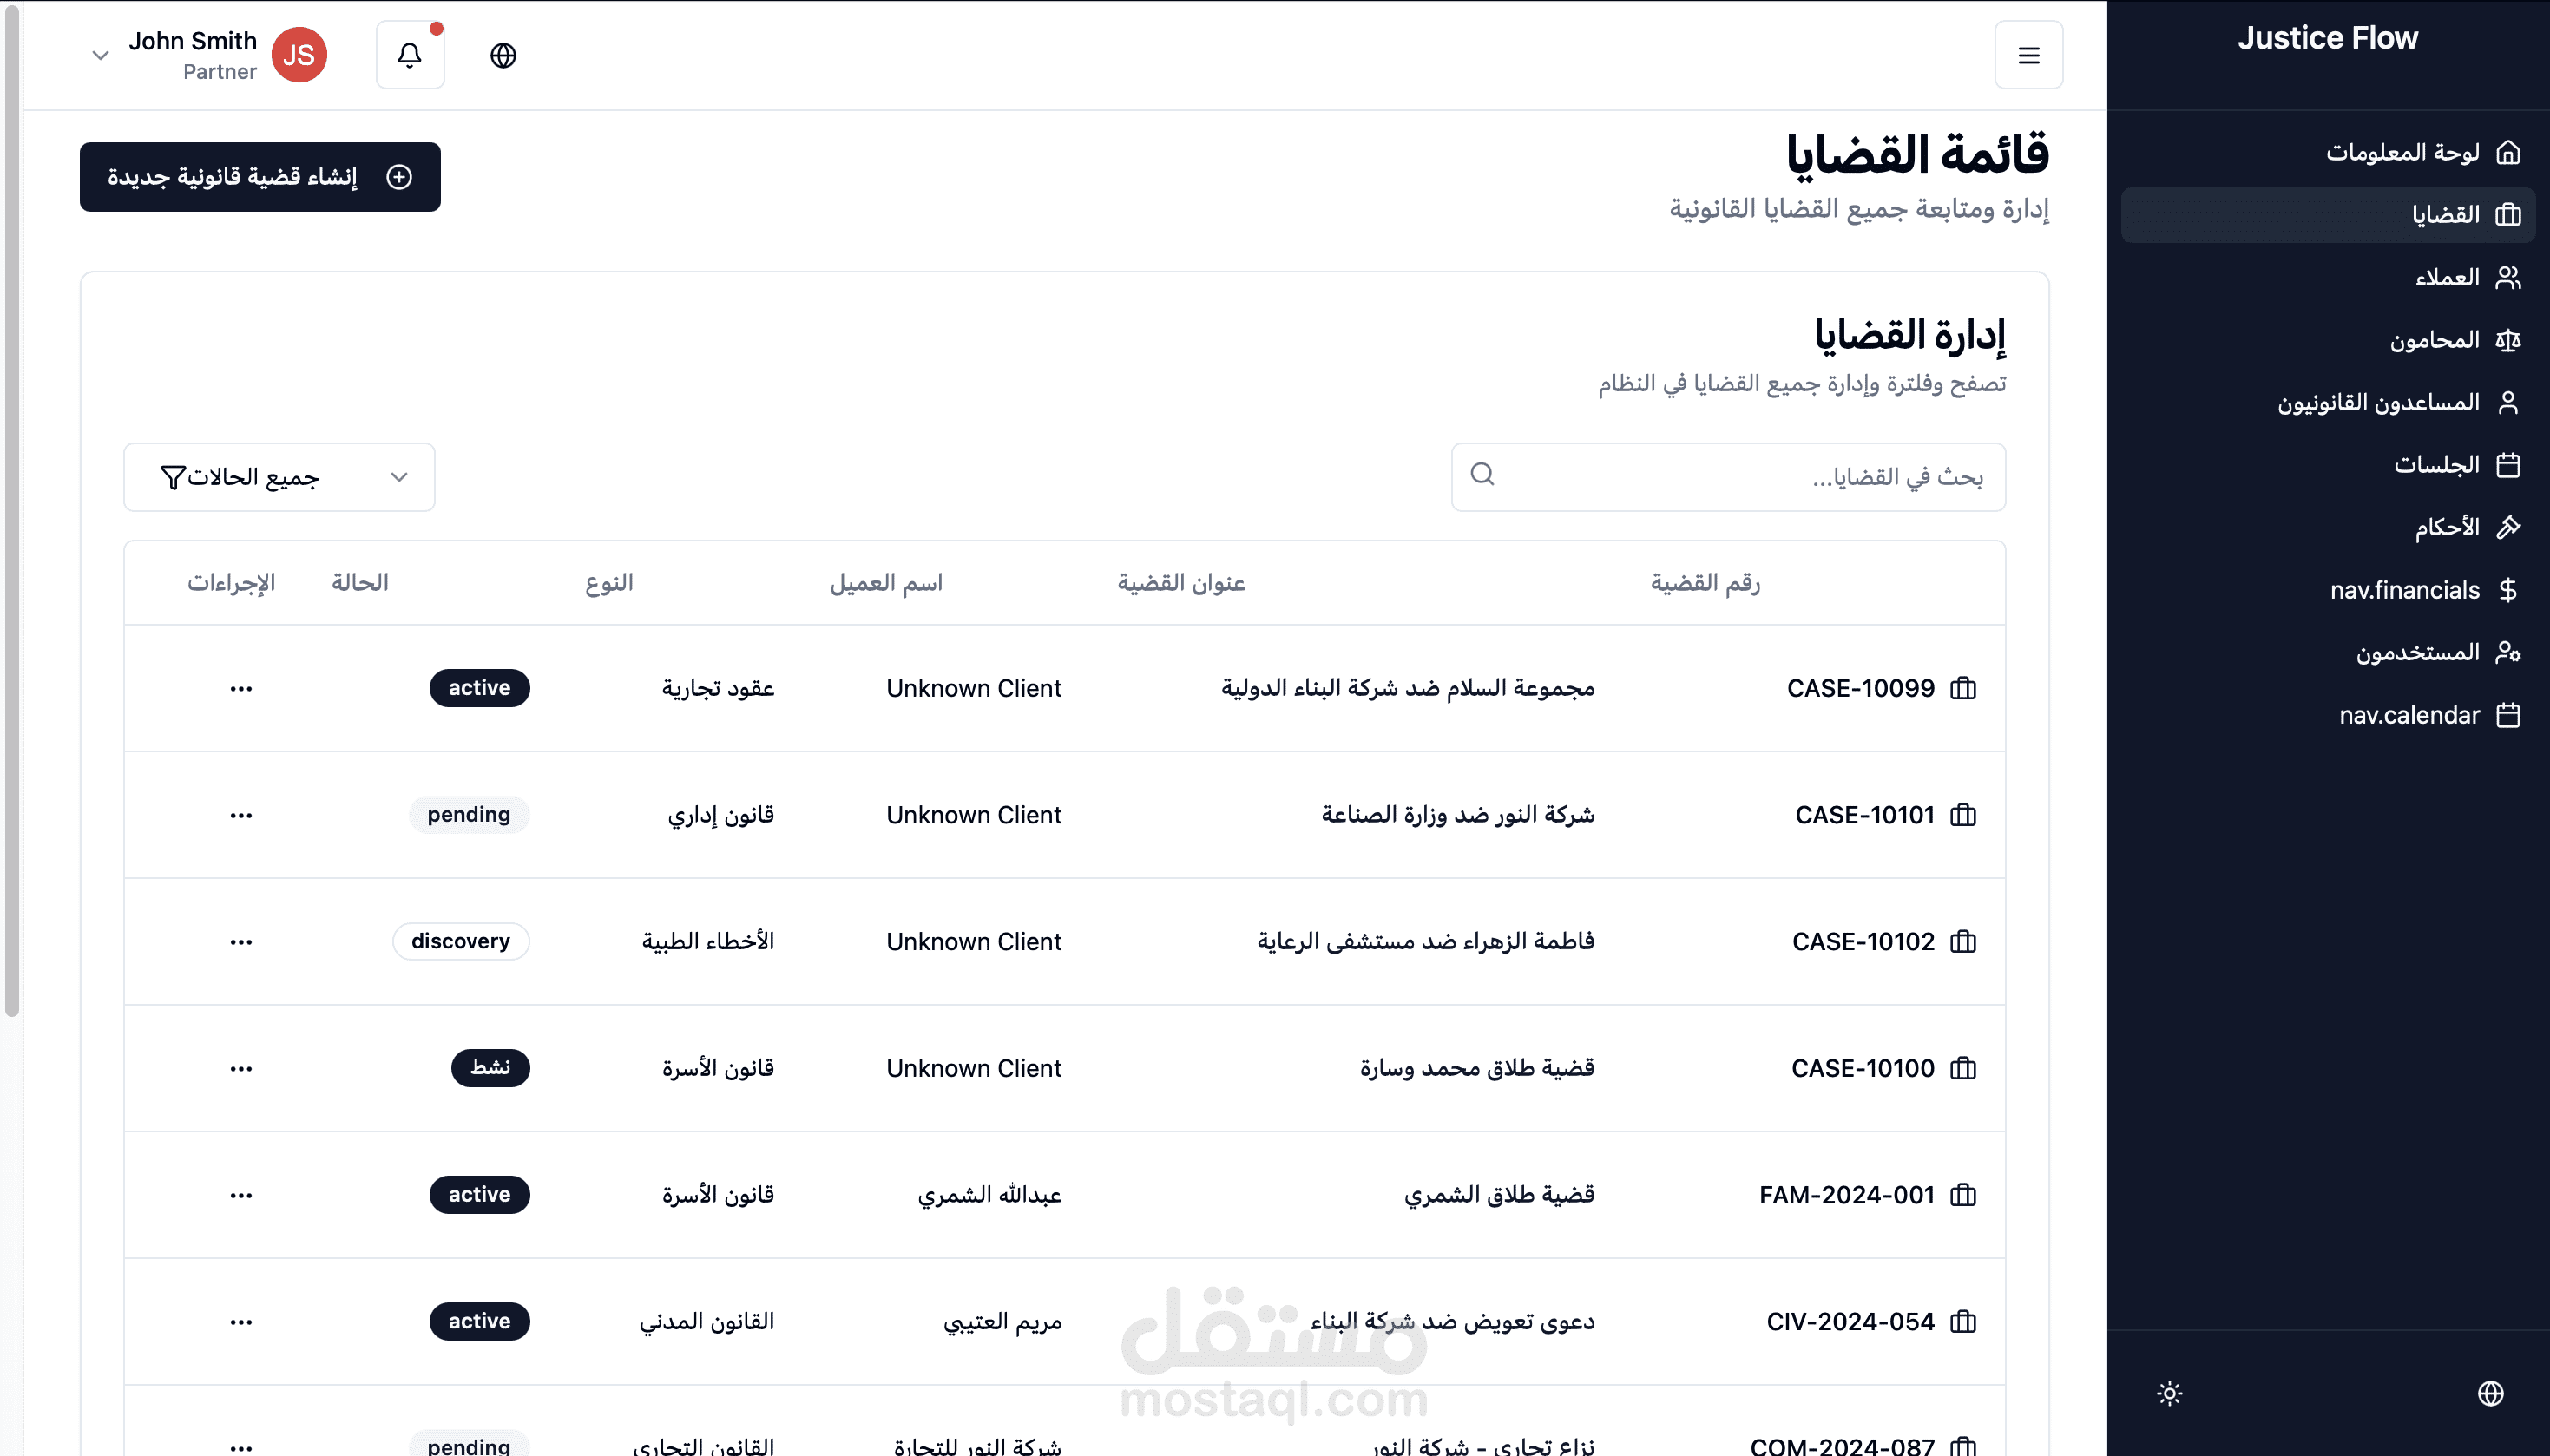Click briefcase icon beside CASE-10099
The width and height of the screenshot is (2550, 1456).
tap(1963, 688)
